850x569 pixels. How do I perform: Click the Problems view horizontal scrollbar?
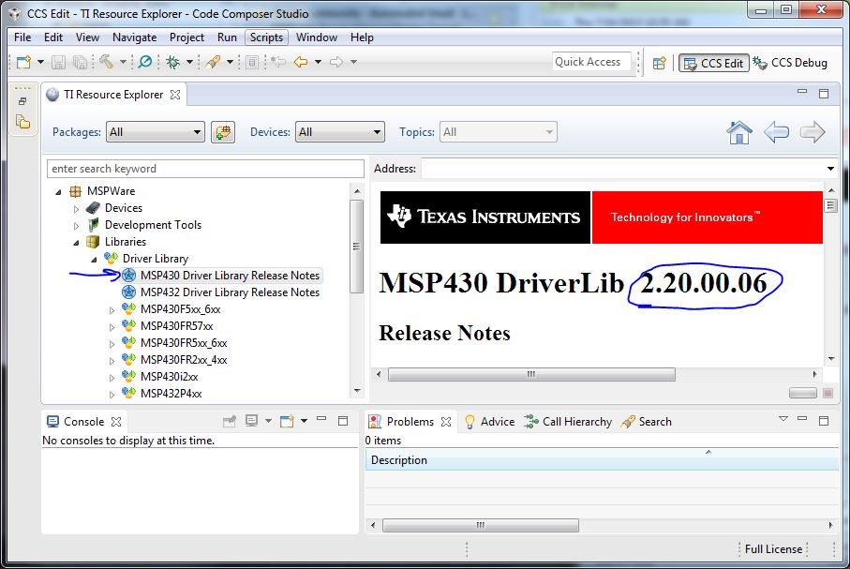(481, 525)
